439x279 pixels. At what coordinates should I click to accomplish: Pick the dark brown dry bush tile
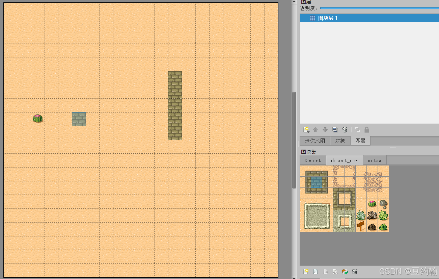click(372, 226)
